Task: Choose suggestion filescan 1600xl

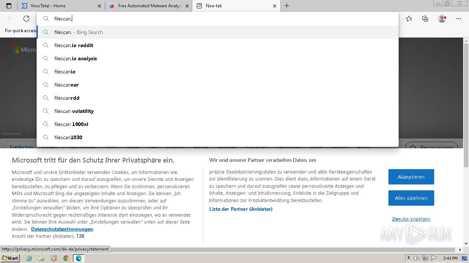Action: 218,124
